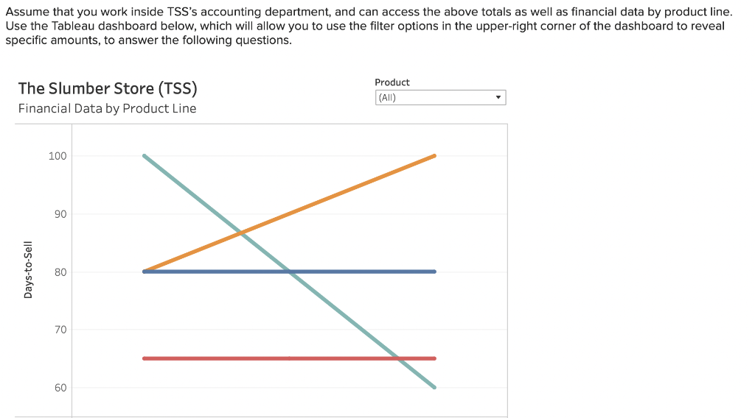Viewport: 755px width, 418px height.
Task: Click Financial Data by Product Line subtitle
Action: 108,109
